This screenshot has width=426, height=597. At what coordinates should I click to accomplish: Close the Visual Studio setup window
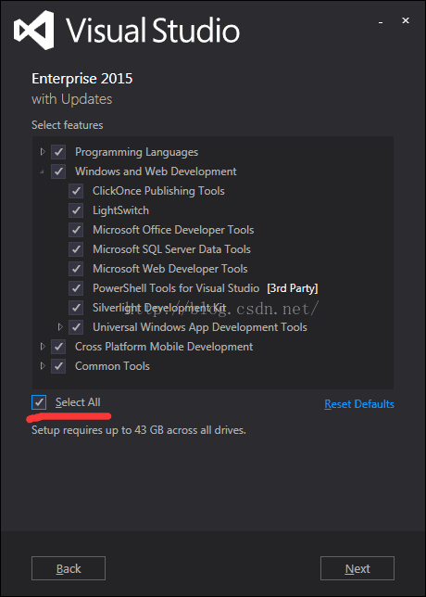pos(406,21)
